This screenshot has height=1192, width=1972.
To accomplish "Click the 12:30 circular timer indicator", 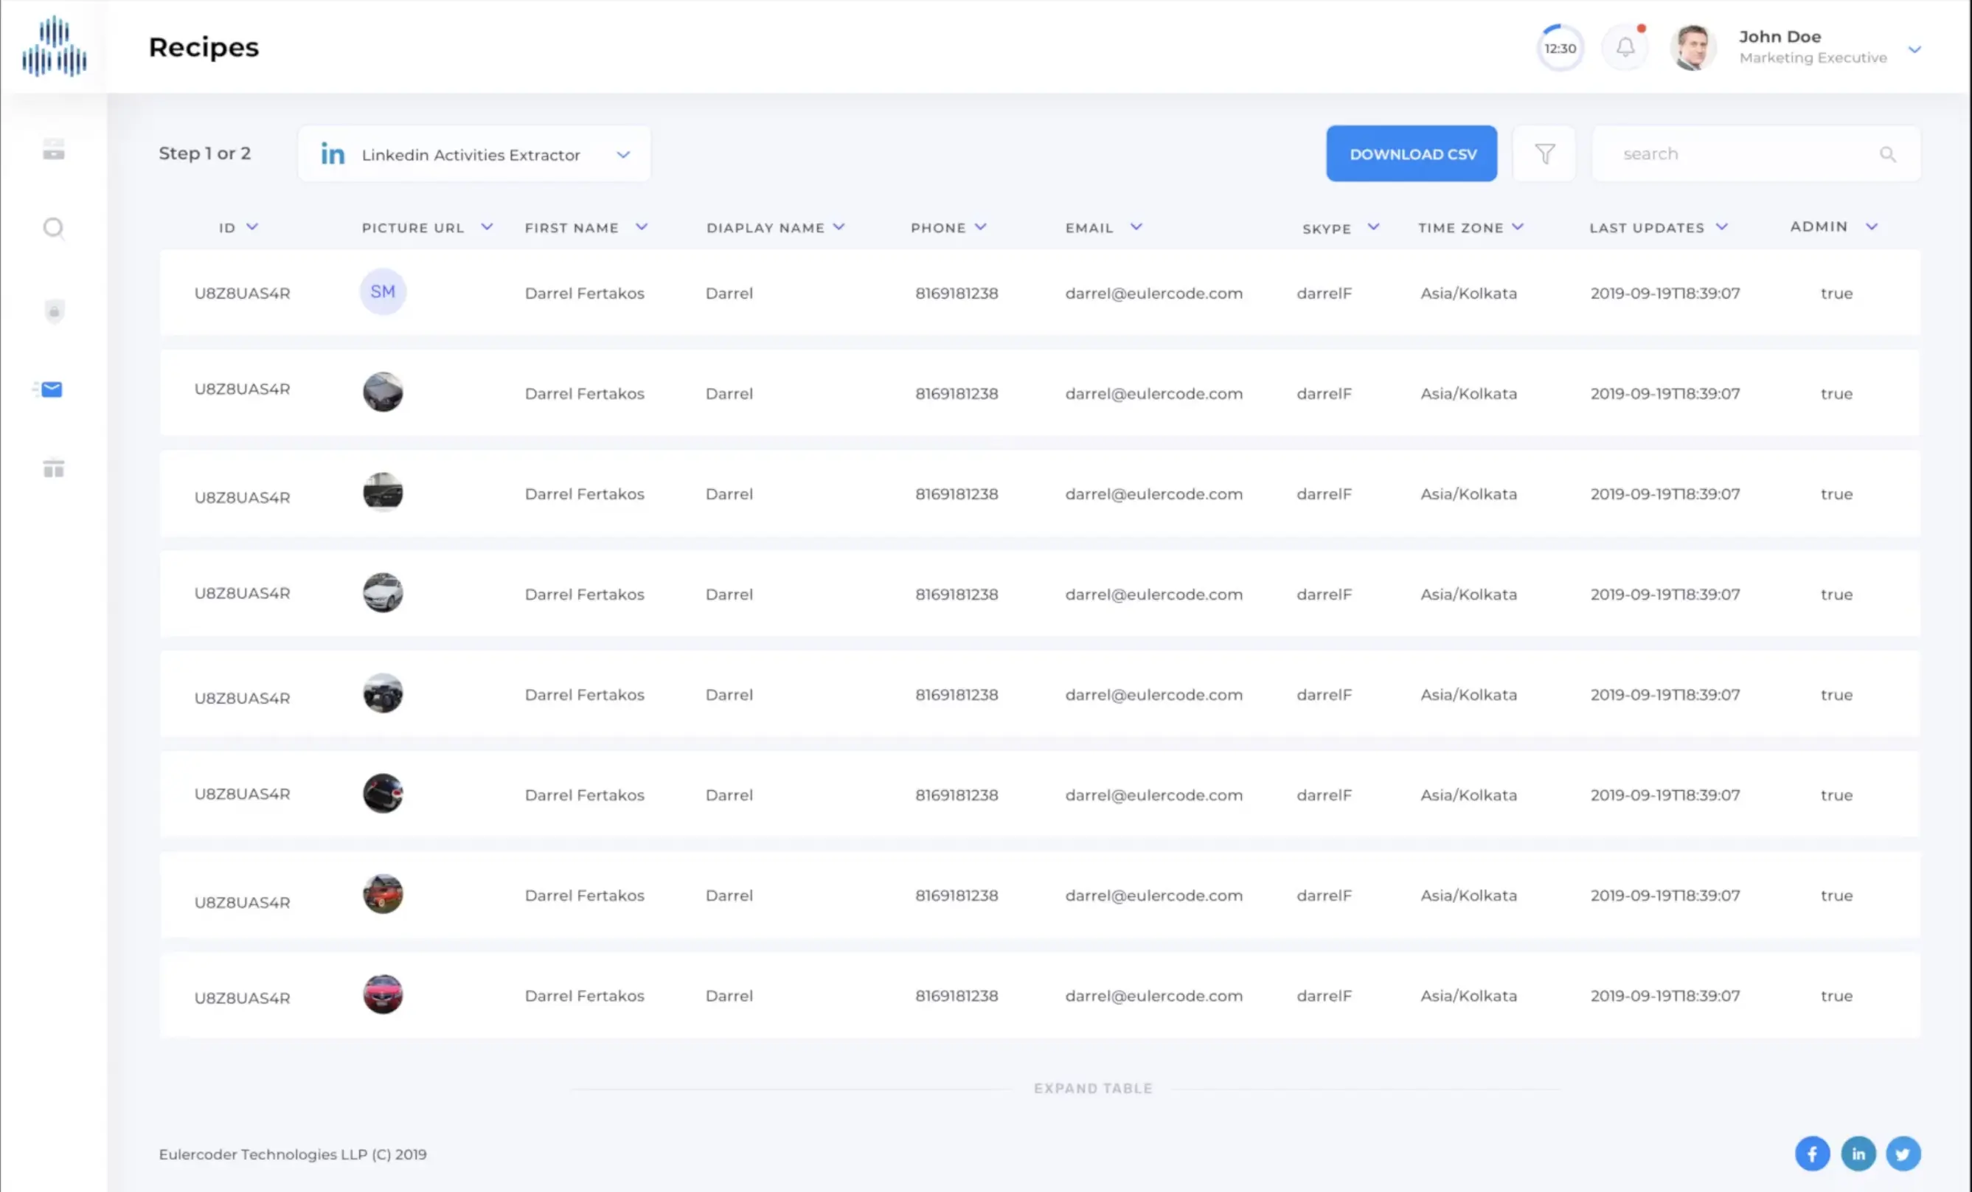I will 1560,48.
